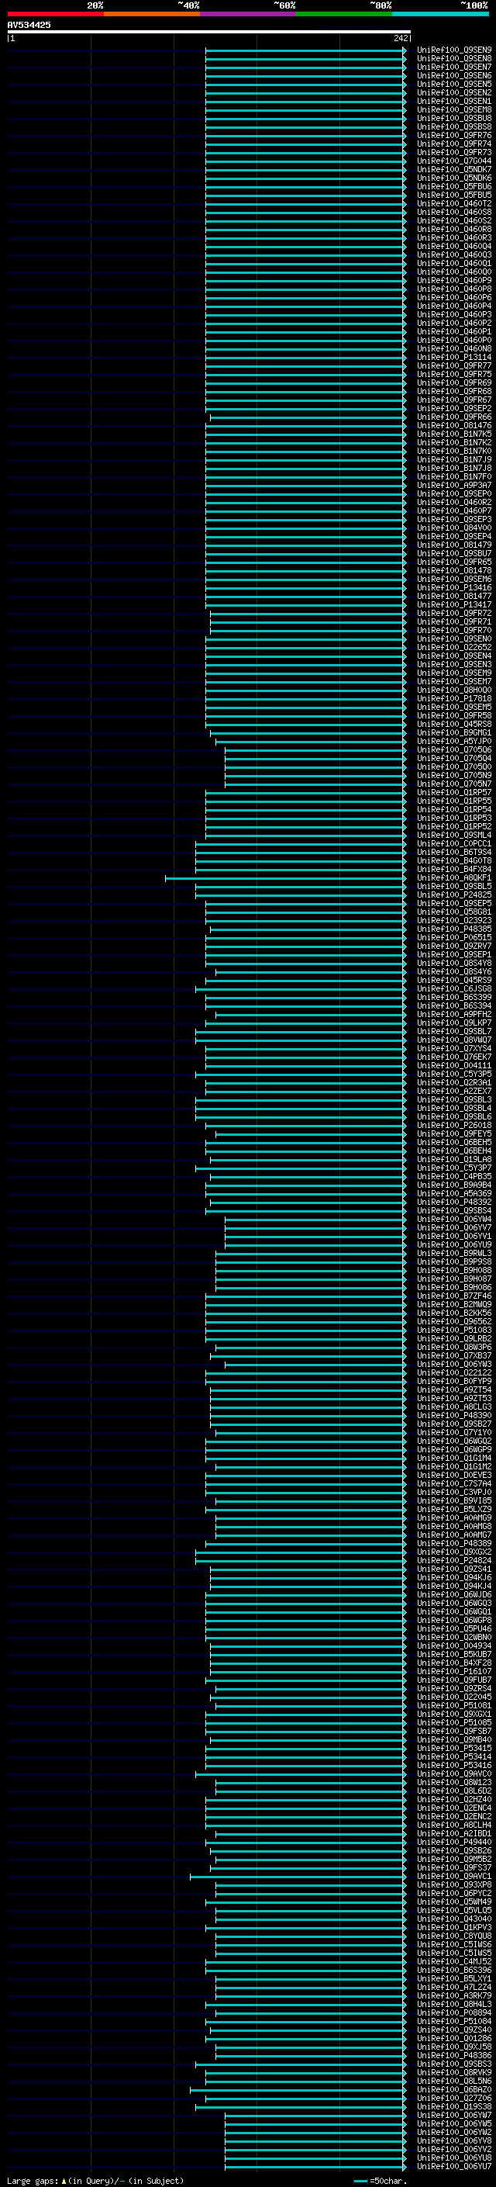Screen dimensions: 496x2187
Task: Select the UniRef100_O04111 label
Action: coord(454,1066)
